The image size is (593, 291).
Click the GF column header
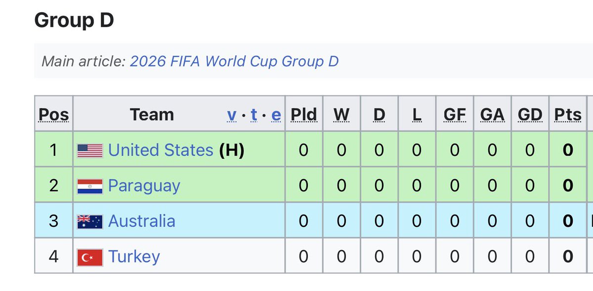pos(455,115)
